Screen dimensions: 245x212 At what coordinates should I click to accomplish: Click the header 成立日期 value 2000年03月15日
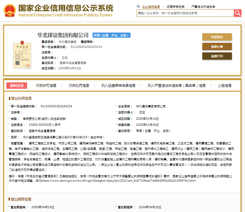point(70,68)
